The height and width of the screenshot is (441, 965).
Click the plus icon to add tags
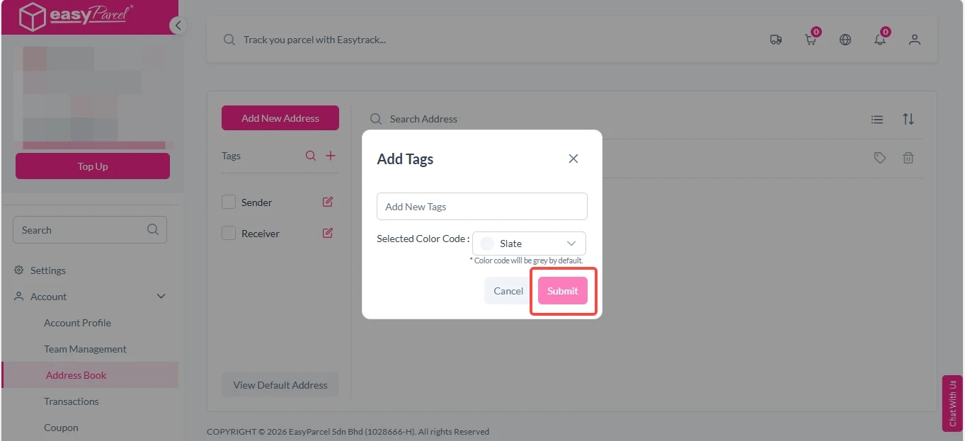coord(331,156)
